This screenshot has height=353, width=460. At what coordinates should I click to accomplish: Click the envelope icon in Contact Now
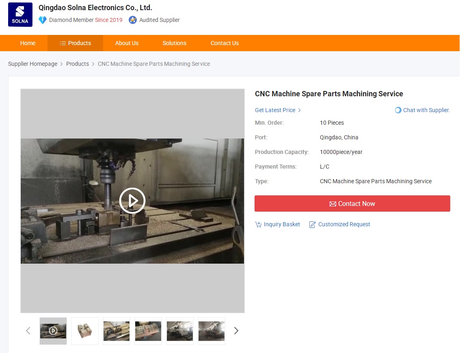(333, 204)
